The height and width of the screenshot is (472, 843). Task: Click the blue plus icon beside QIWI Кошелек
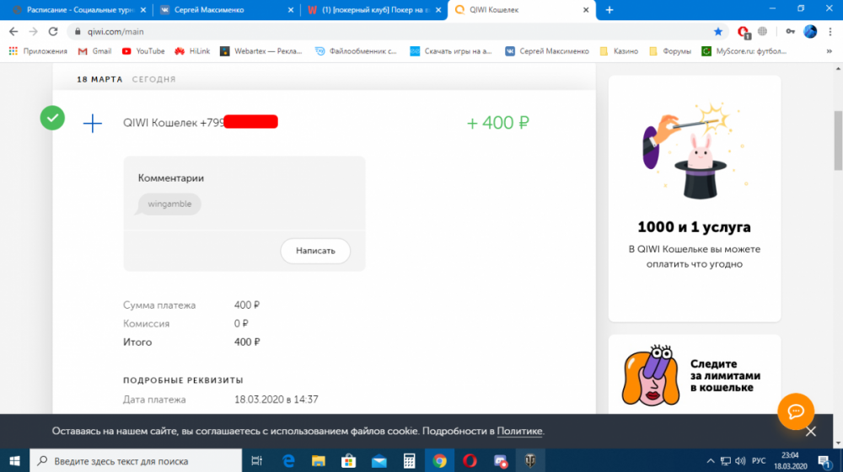click(x=93, y=124)
